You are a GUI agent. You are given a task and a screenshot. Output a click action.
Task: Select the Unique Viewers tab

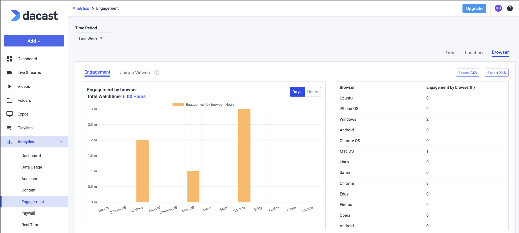[135, 73]
